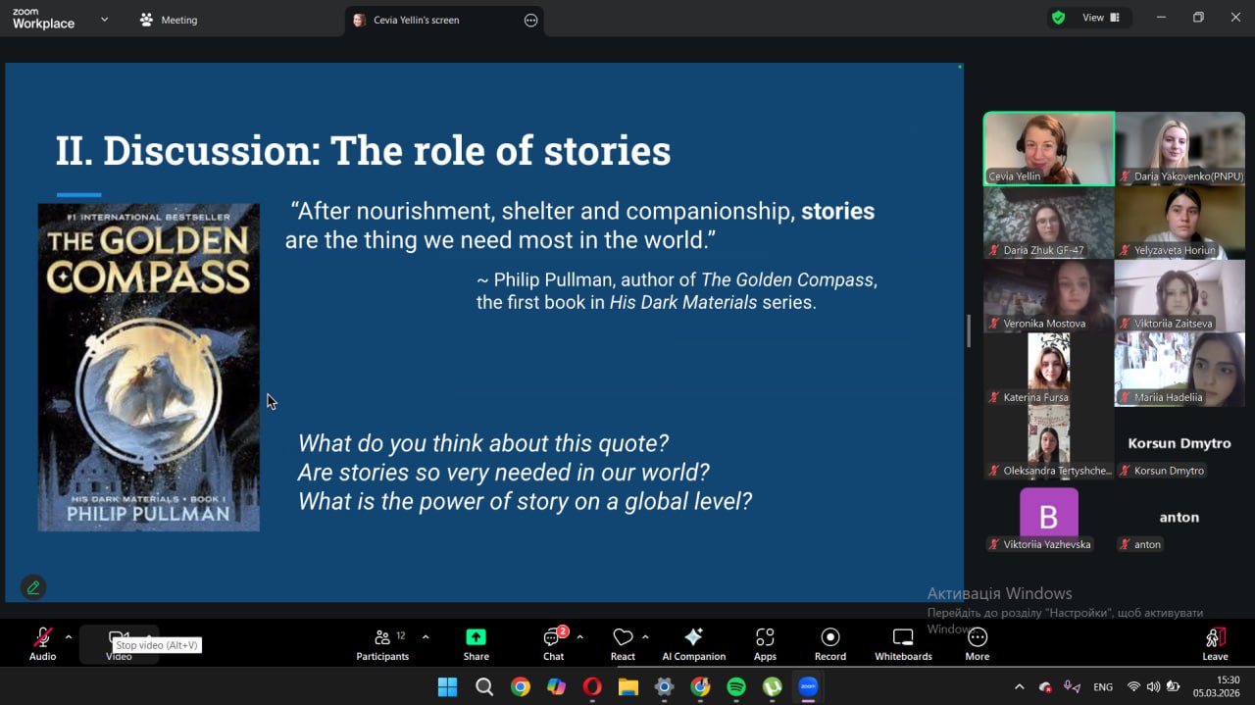Open the React emoji menu
The width and height of the screenshot is (1255, 705).
623,643
